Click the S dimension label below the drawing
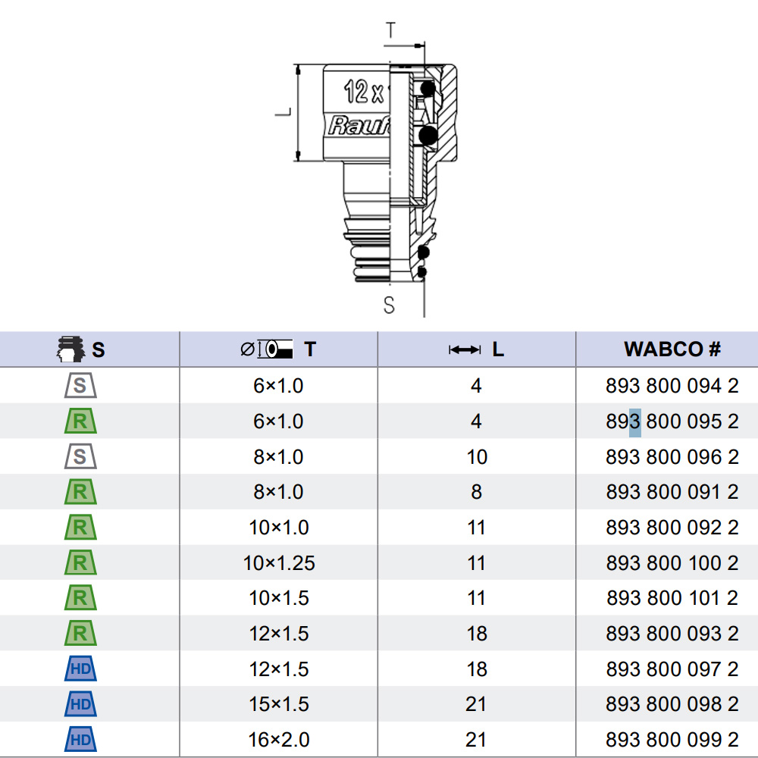 click(x=389, y=305)
